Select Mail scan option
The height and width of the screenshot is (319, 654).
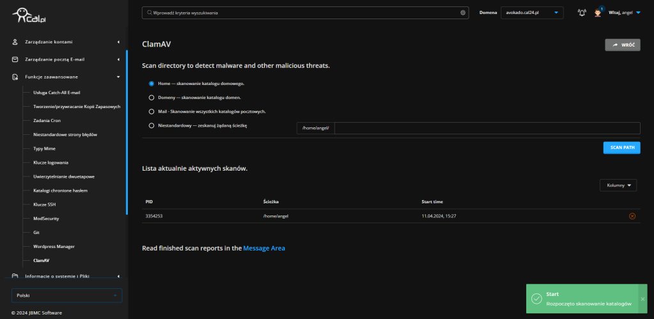tap(151, 111)
